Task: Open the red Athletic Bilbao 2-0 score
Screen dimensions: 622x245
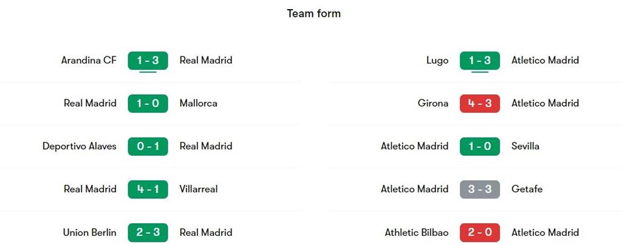Action: click(480, 232)
